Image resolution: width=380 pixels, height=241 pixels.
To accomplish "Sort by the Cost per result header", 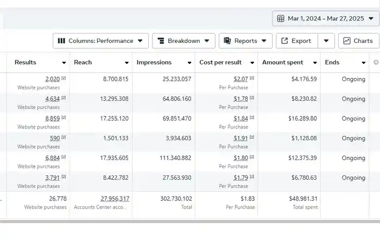I will click(220, 62).
